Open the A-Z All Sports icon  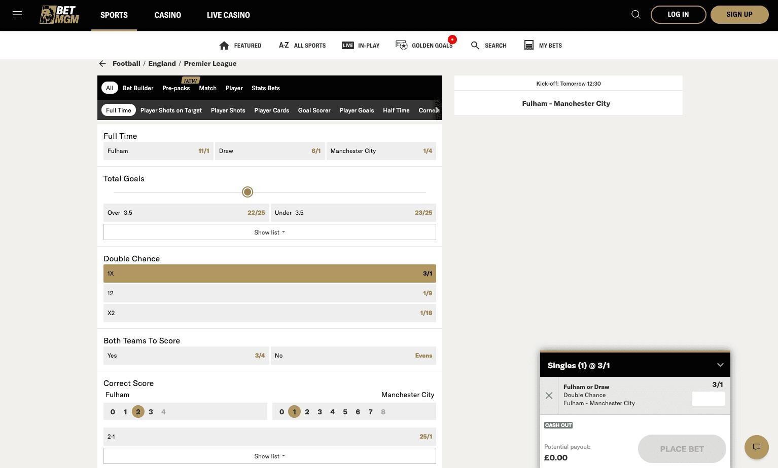pyautogui.click(x=284, y=46)
